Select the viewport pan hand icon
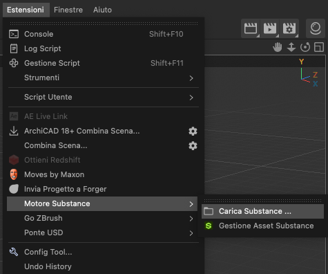 278,47
